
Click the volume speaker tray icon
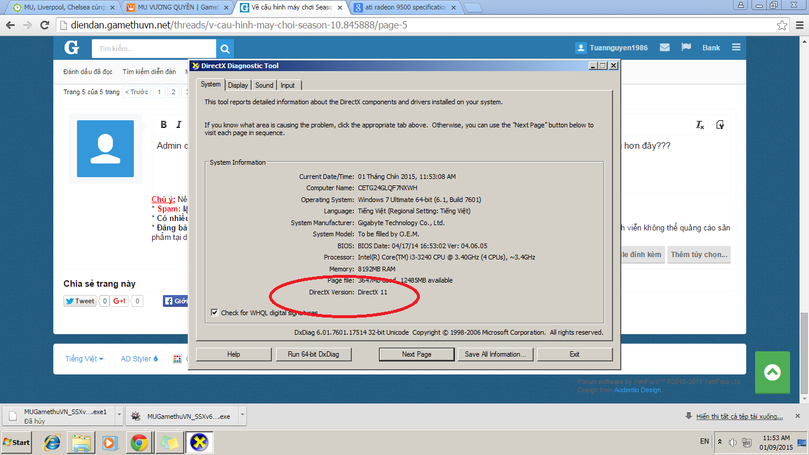point(733,442)
